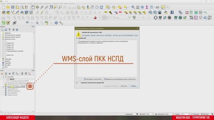Click the SSL error URL field in the dialog
The image size is (214, 120).
[x=110, y=36]
